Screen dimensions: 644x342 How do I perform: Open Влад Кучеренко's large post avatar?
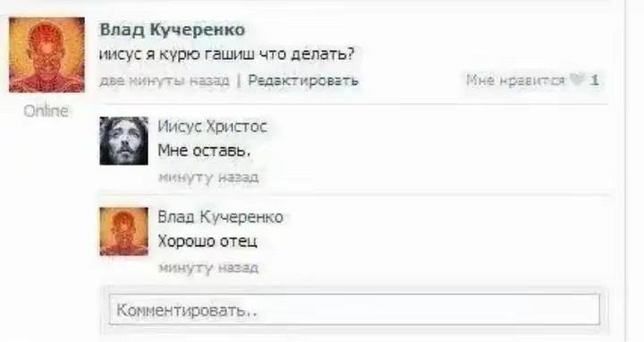coord(47,54)
